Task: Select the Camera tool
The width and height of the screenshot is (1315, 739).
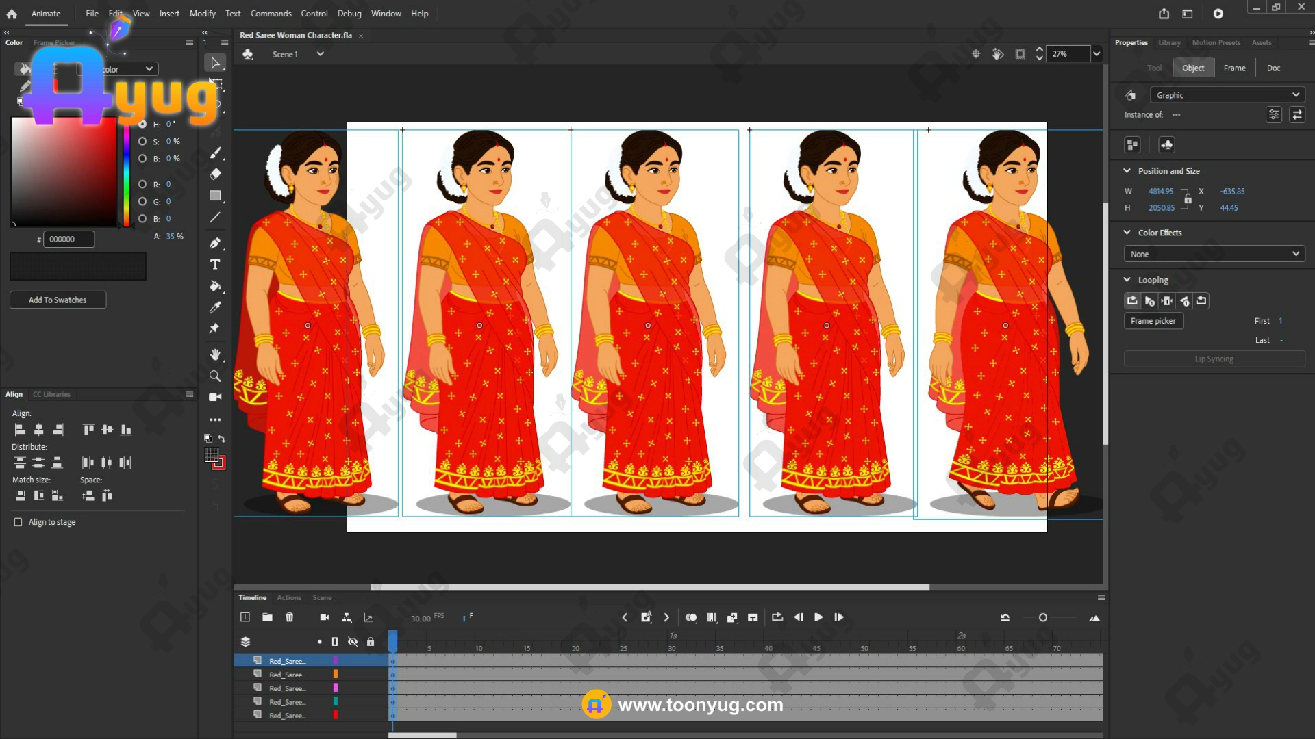Action: pos(215,397)
